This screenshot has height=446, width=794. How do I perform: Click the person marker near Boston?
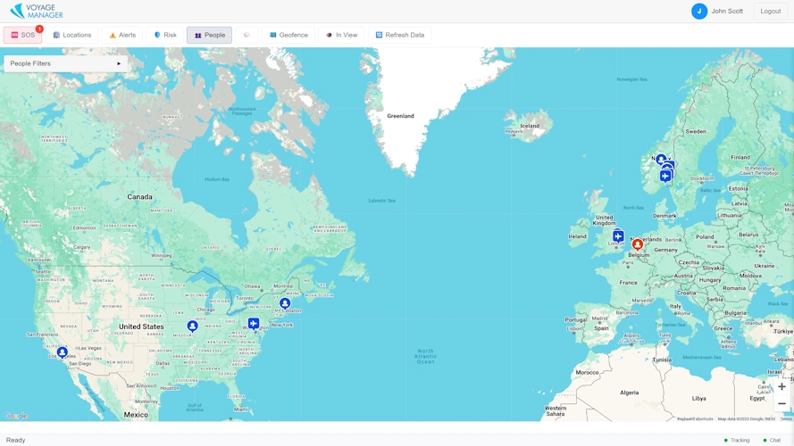pos(285,303)
